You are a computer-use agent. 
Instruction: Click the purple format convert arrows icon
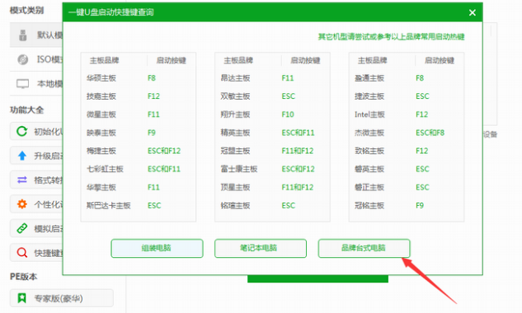coord(22,180)
